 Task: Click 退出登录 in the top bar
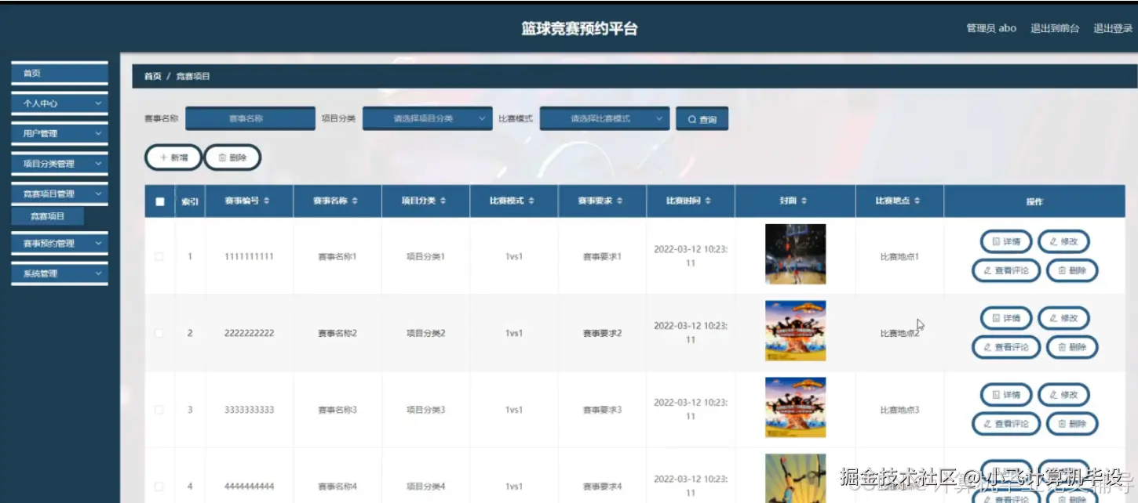1113,28
